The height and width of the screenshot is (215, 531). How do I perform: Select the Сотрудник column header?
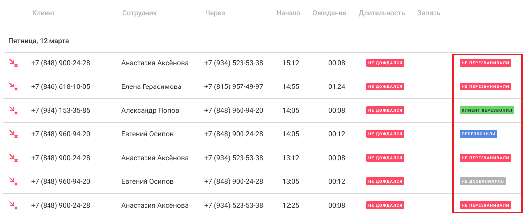pyautogui.click(x=140, y=13)
